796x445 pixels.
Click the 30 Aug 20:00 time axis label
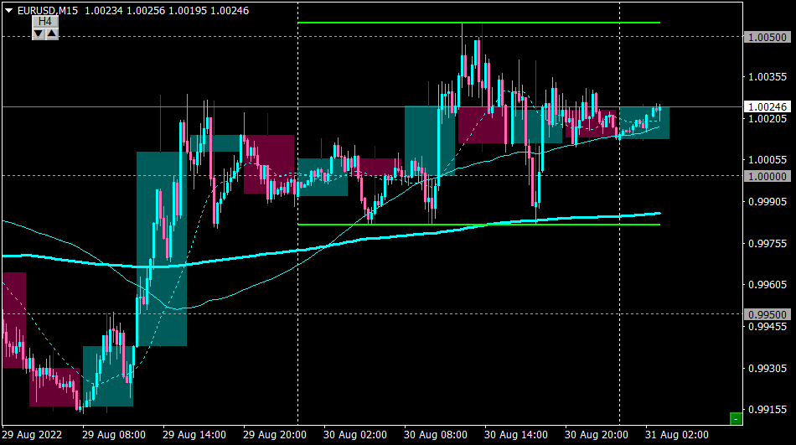pos(597,435)
